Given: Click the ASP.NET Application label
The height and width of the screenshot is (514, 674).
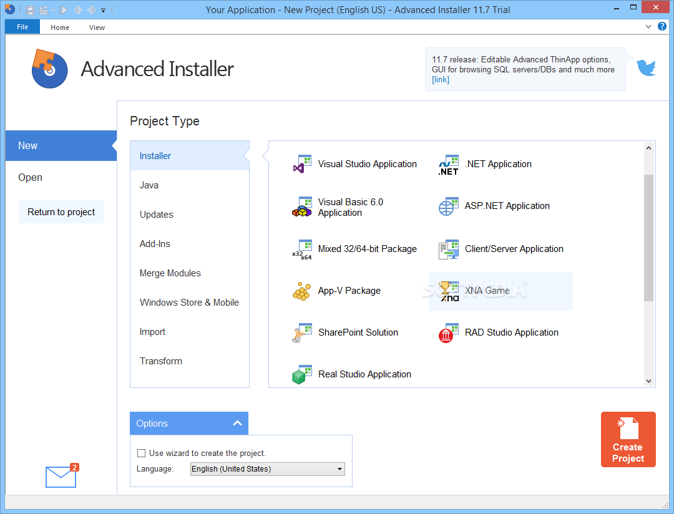Looking at the screenshot, I should (507, 206).
